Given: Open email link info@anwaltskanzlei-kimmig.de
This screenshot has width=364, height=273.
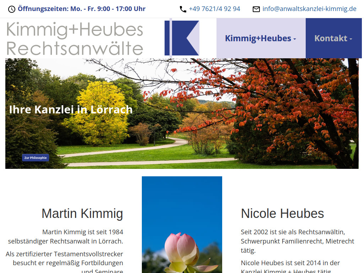Looking at the screenshot, I should pyautogui.click(x=309, y=9).
